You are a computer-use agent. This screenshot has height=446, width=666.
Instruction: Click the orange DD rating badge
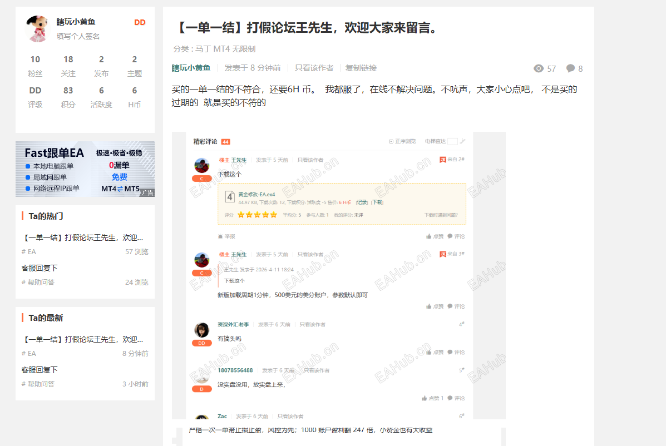(x=140, y=22)
